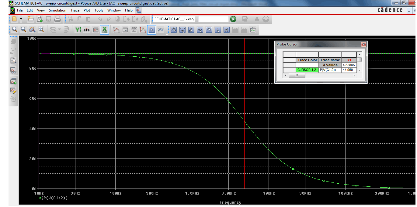Print the plot with printer icon
This screenshot has height=207, width=417.
tap(57, 19)
